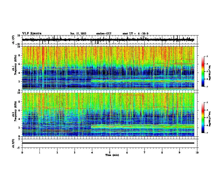The height and width of the screenshot is (171, 222).
Task: Click time axis tick label "3"
Action: point(75,153)
